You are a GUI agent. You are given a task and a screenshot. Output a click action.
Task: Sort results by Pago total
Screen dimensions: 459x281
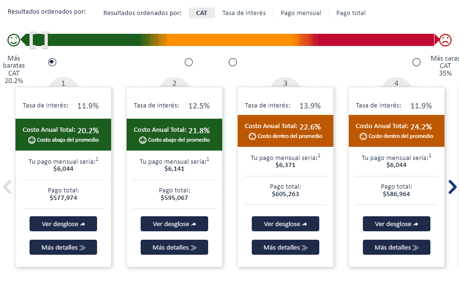click(x=351, y=13)
